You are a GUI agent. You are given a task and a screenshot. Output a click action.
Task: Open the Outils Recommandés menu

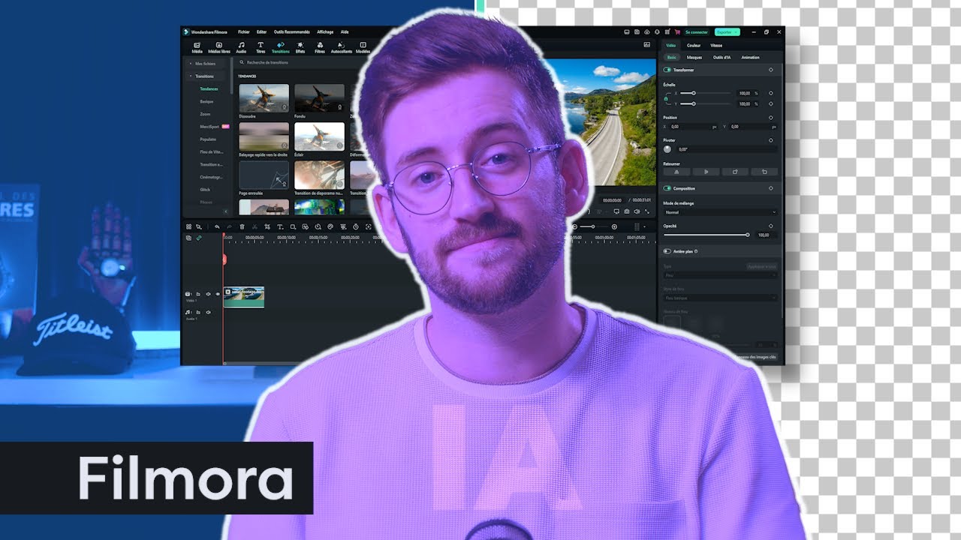pyautogui.click(x=291, y=32)
